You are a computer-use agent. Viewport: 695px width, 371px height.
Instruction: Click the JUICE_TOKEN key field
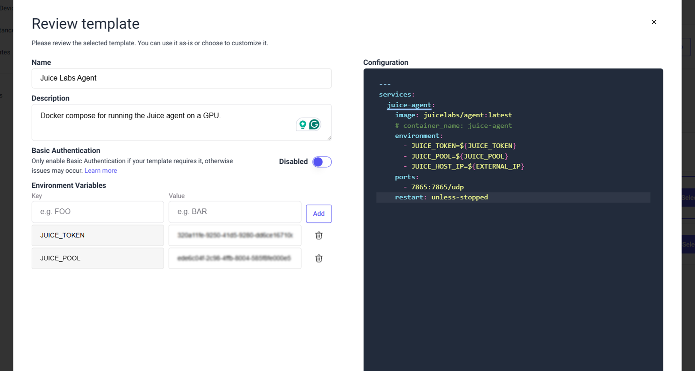point(98,235)
